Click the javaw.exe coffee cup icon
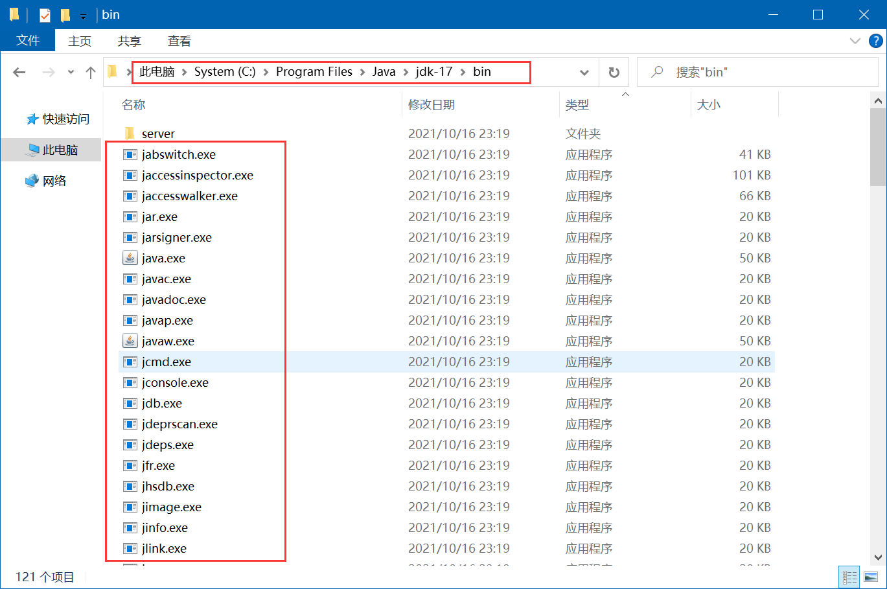This screenshot has height=589, width=887. tap(130, 341)
